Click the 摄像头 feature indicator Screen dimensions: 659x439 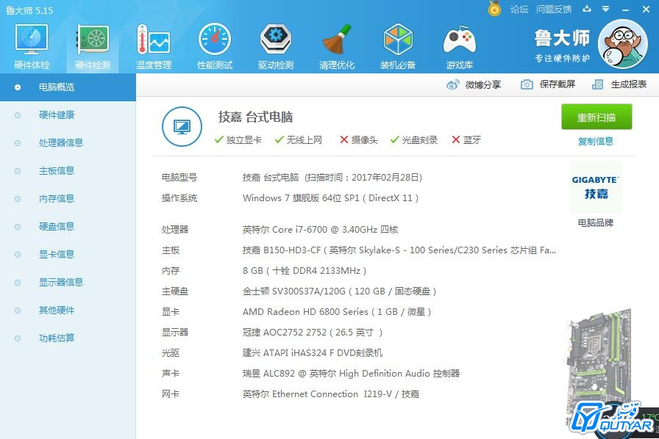(x=359, y=139)
